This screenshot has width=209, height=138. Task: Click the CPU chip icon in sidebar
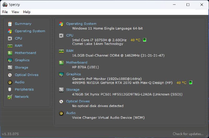pos(10,38)
